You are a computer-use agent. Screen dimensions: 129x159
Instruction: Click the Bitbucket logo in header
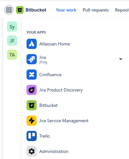20,10
